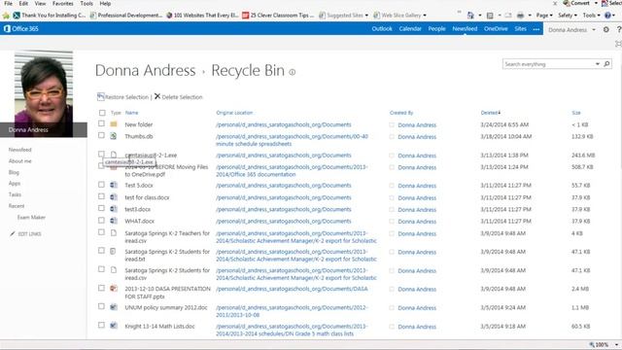Open the Edit menu

(x=23, y=4)
